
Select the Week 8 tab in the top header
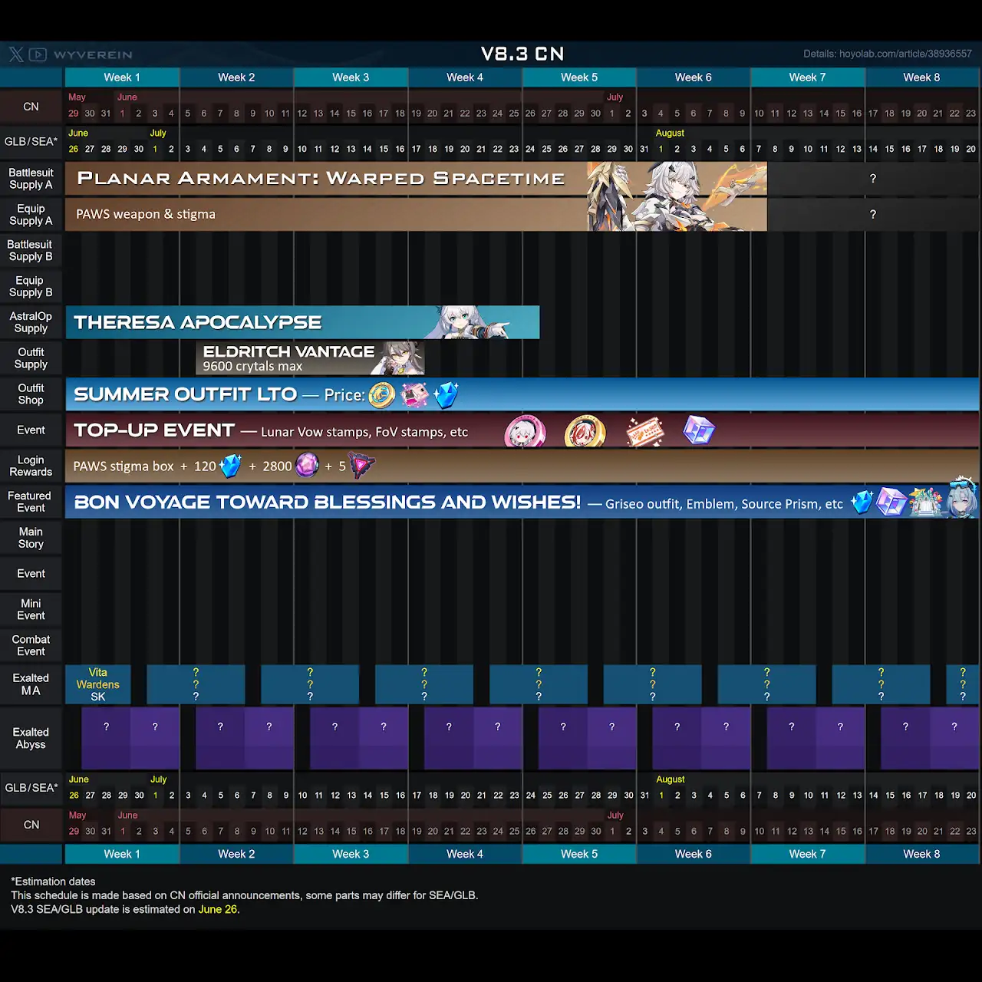pos(921,77)
